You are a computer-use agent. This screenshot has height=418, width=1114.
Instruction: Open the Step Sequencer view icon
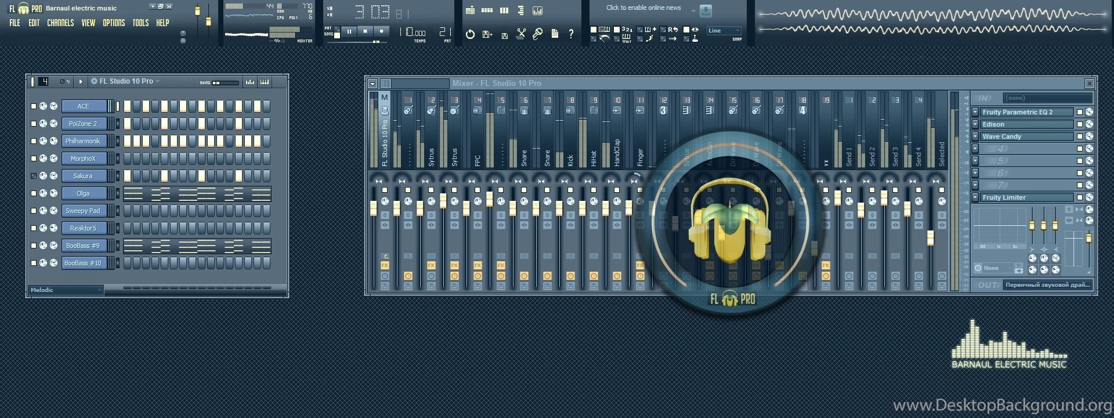point(487,10)
